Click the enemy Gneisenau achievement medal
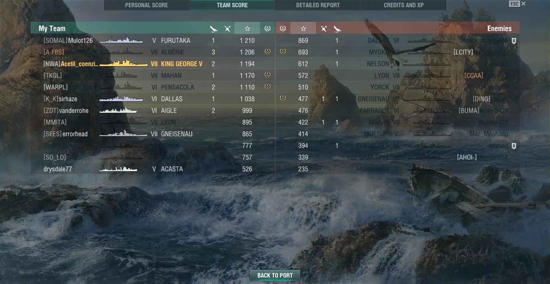 [x=283, y=98]
